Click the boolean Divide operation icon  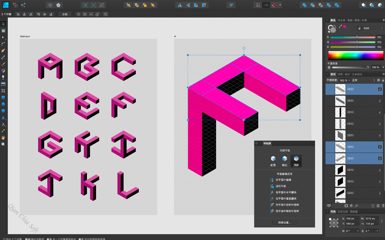tap(337, 5)
